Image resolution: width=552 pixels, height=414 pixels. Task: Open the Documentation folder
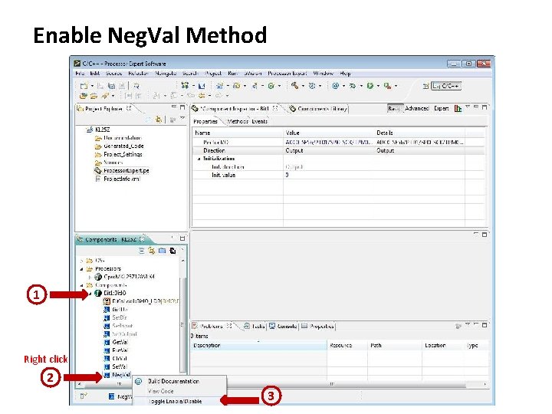coord(122,138)
